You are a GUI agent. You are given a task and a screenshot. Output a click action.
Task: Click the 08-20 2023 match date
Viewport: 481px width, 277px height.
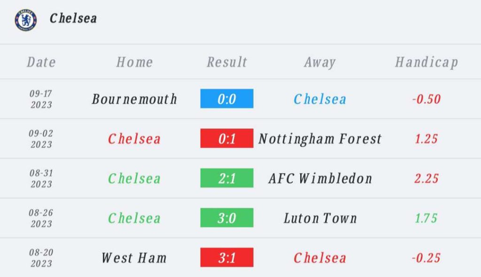(41, 258)
